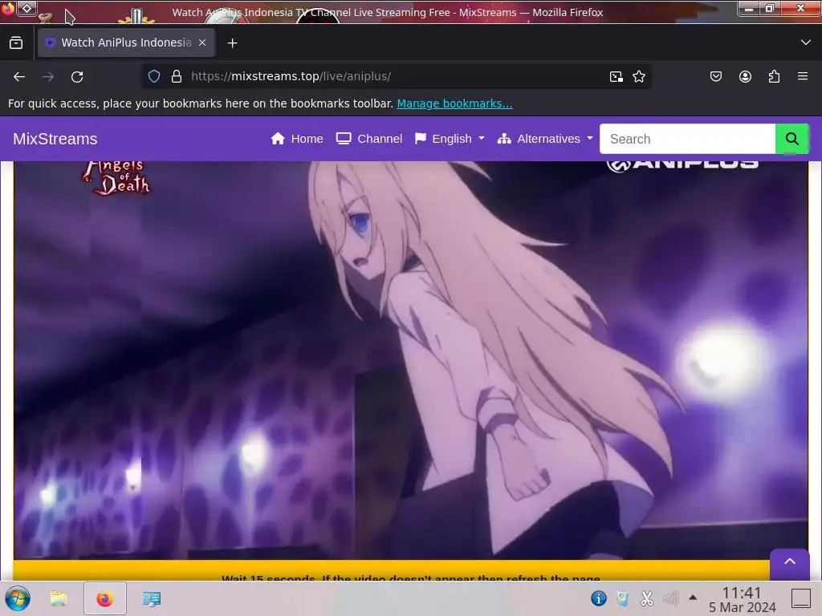This screenshot has height=616, width=822.
Task: Open Firefox account menu
Action: 745,76
